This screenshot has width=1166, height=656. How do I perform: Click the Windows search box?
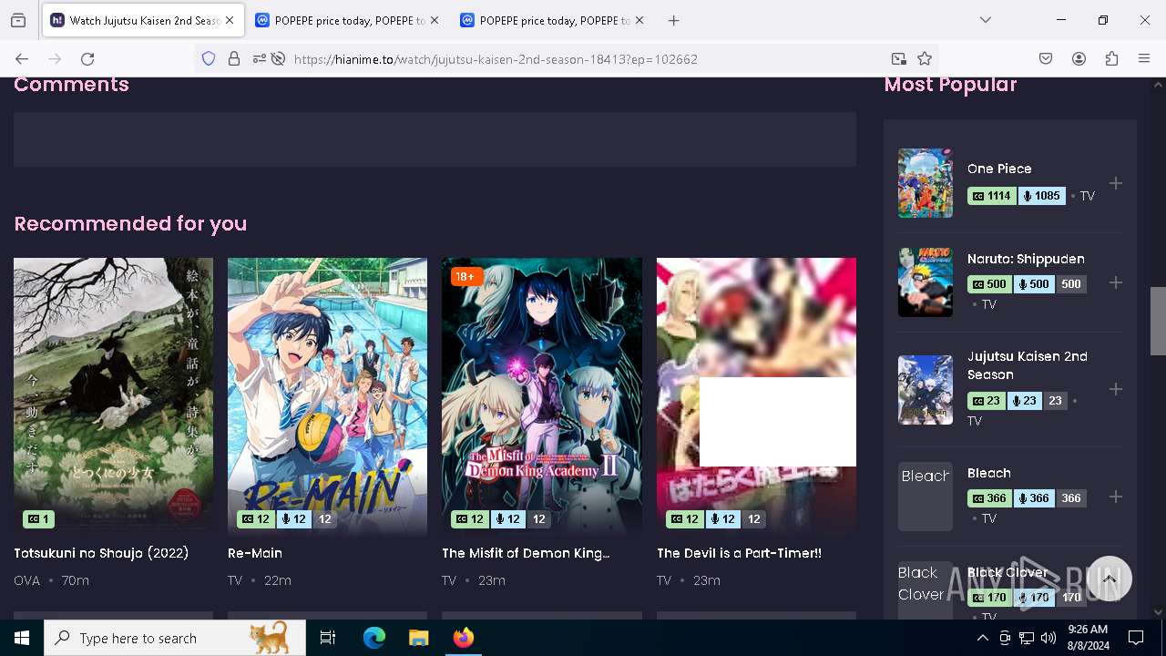click(175, 638)
